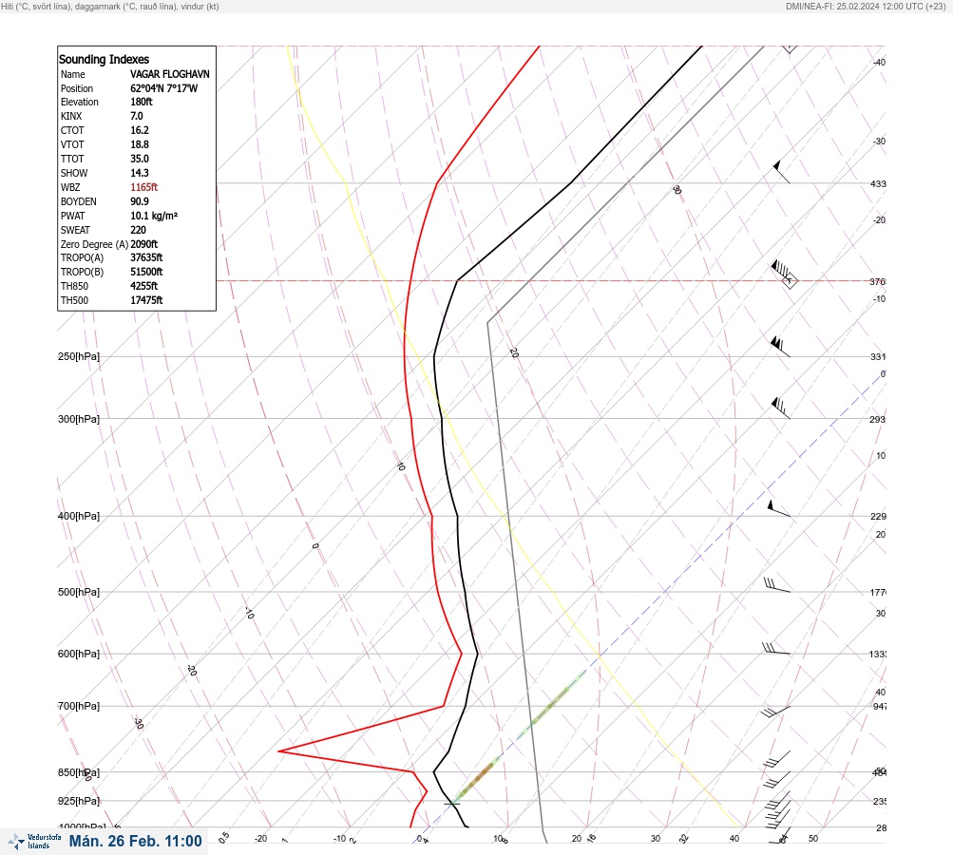Click the DMI/NEA-FI model run timestamp
Screen dimensions: 953x855
click(866, 6)
